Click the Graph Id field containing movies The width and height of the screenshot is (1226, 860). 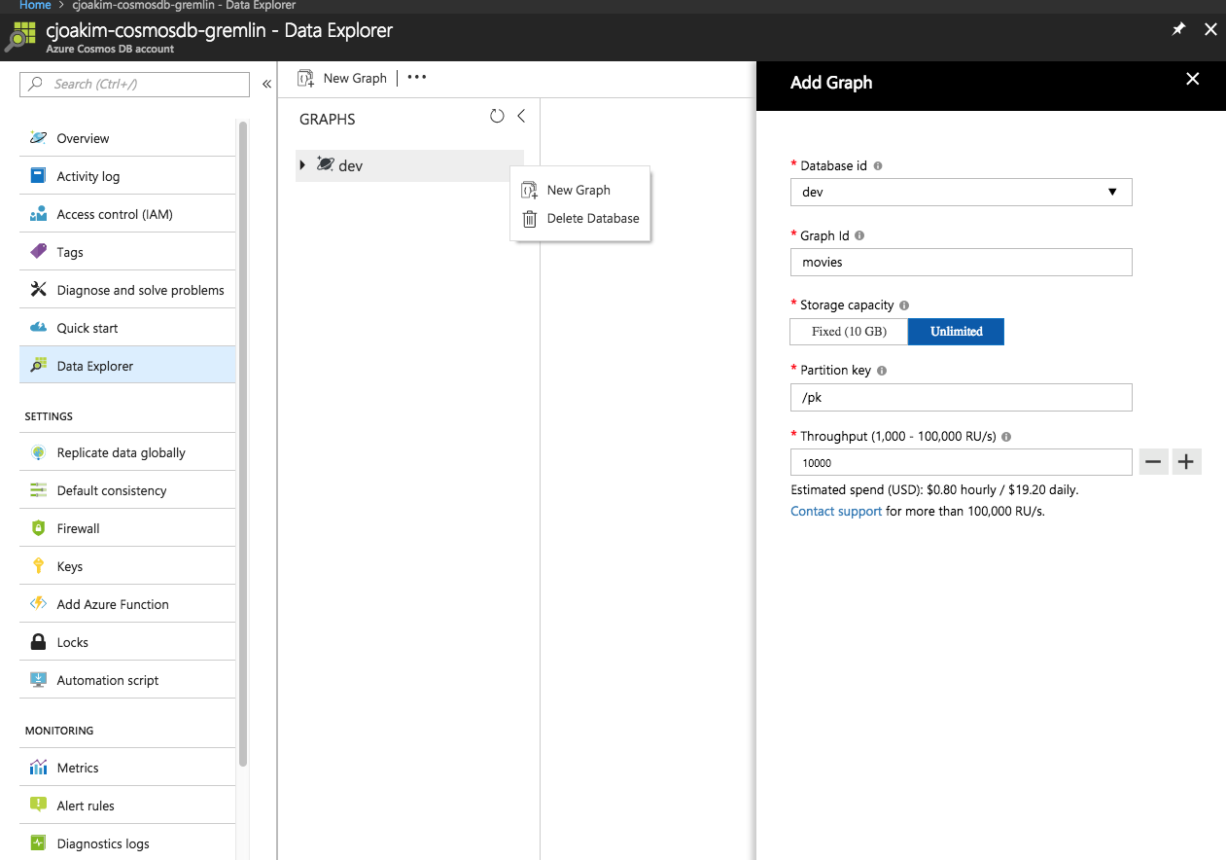(962, 262)
